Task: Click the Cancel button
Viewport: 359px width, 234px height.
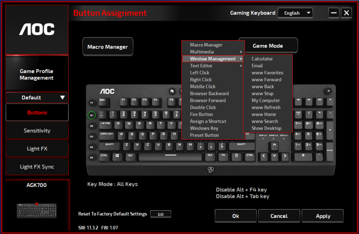Action: coord(279,216)
